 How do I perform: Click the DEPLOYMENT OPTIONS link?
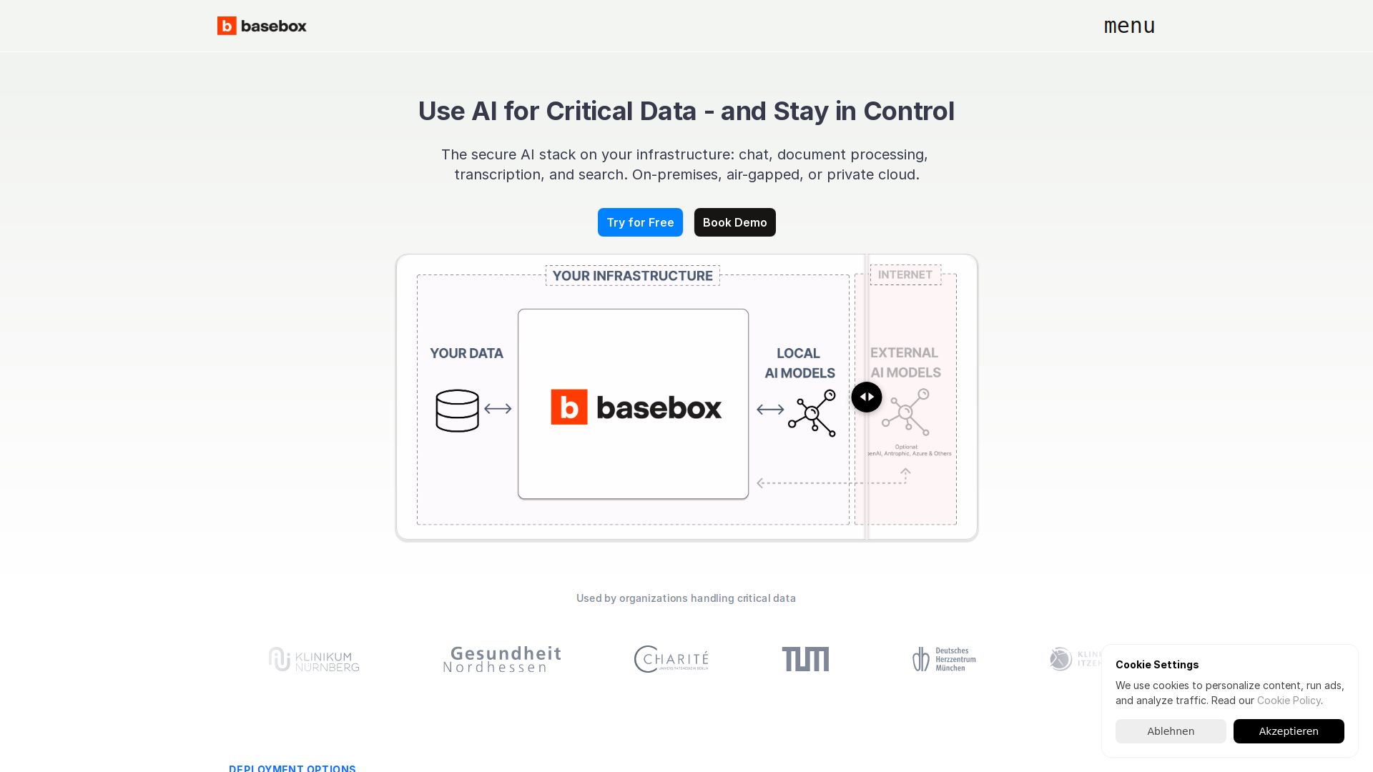point(292,768)
